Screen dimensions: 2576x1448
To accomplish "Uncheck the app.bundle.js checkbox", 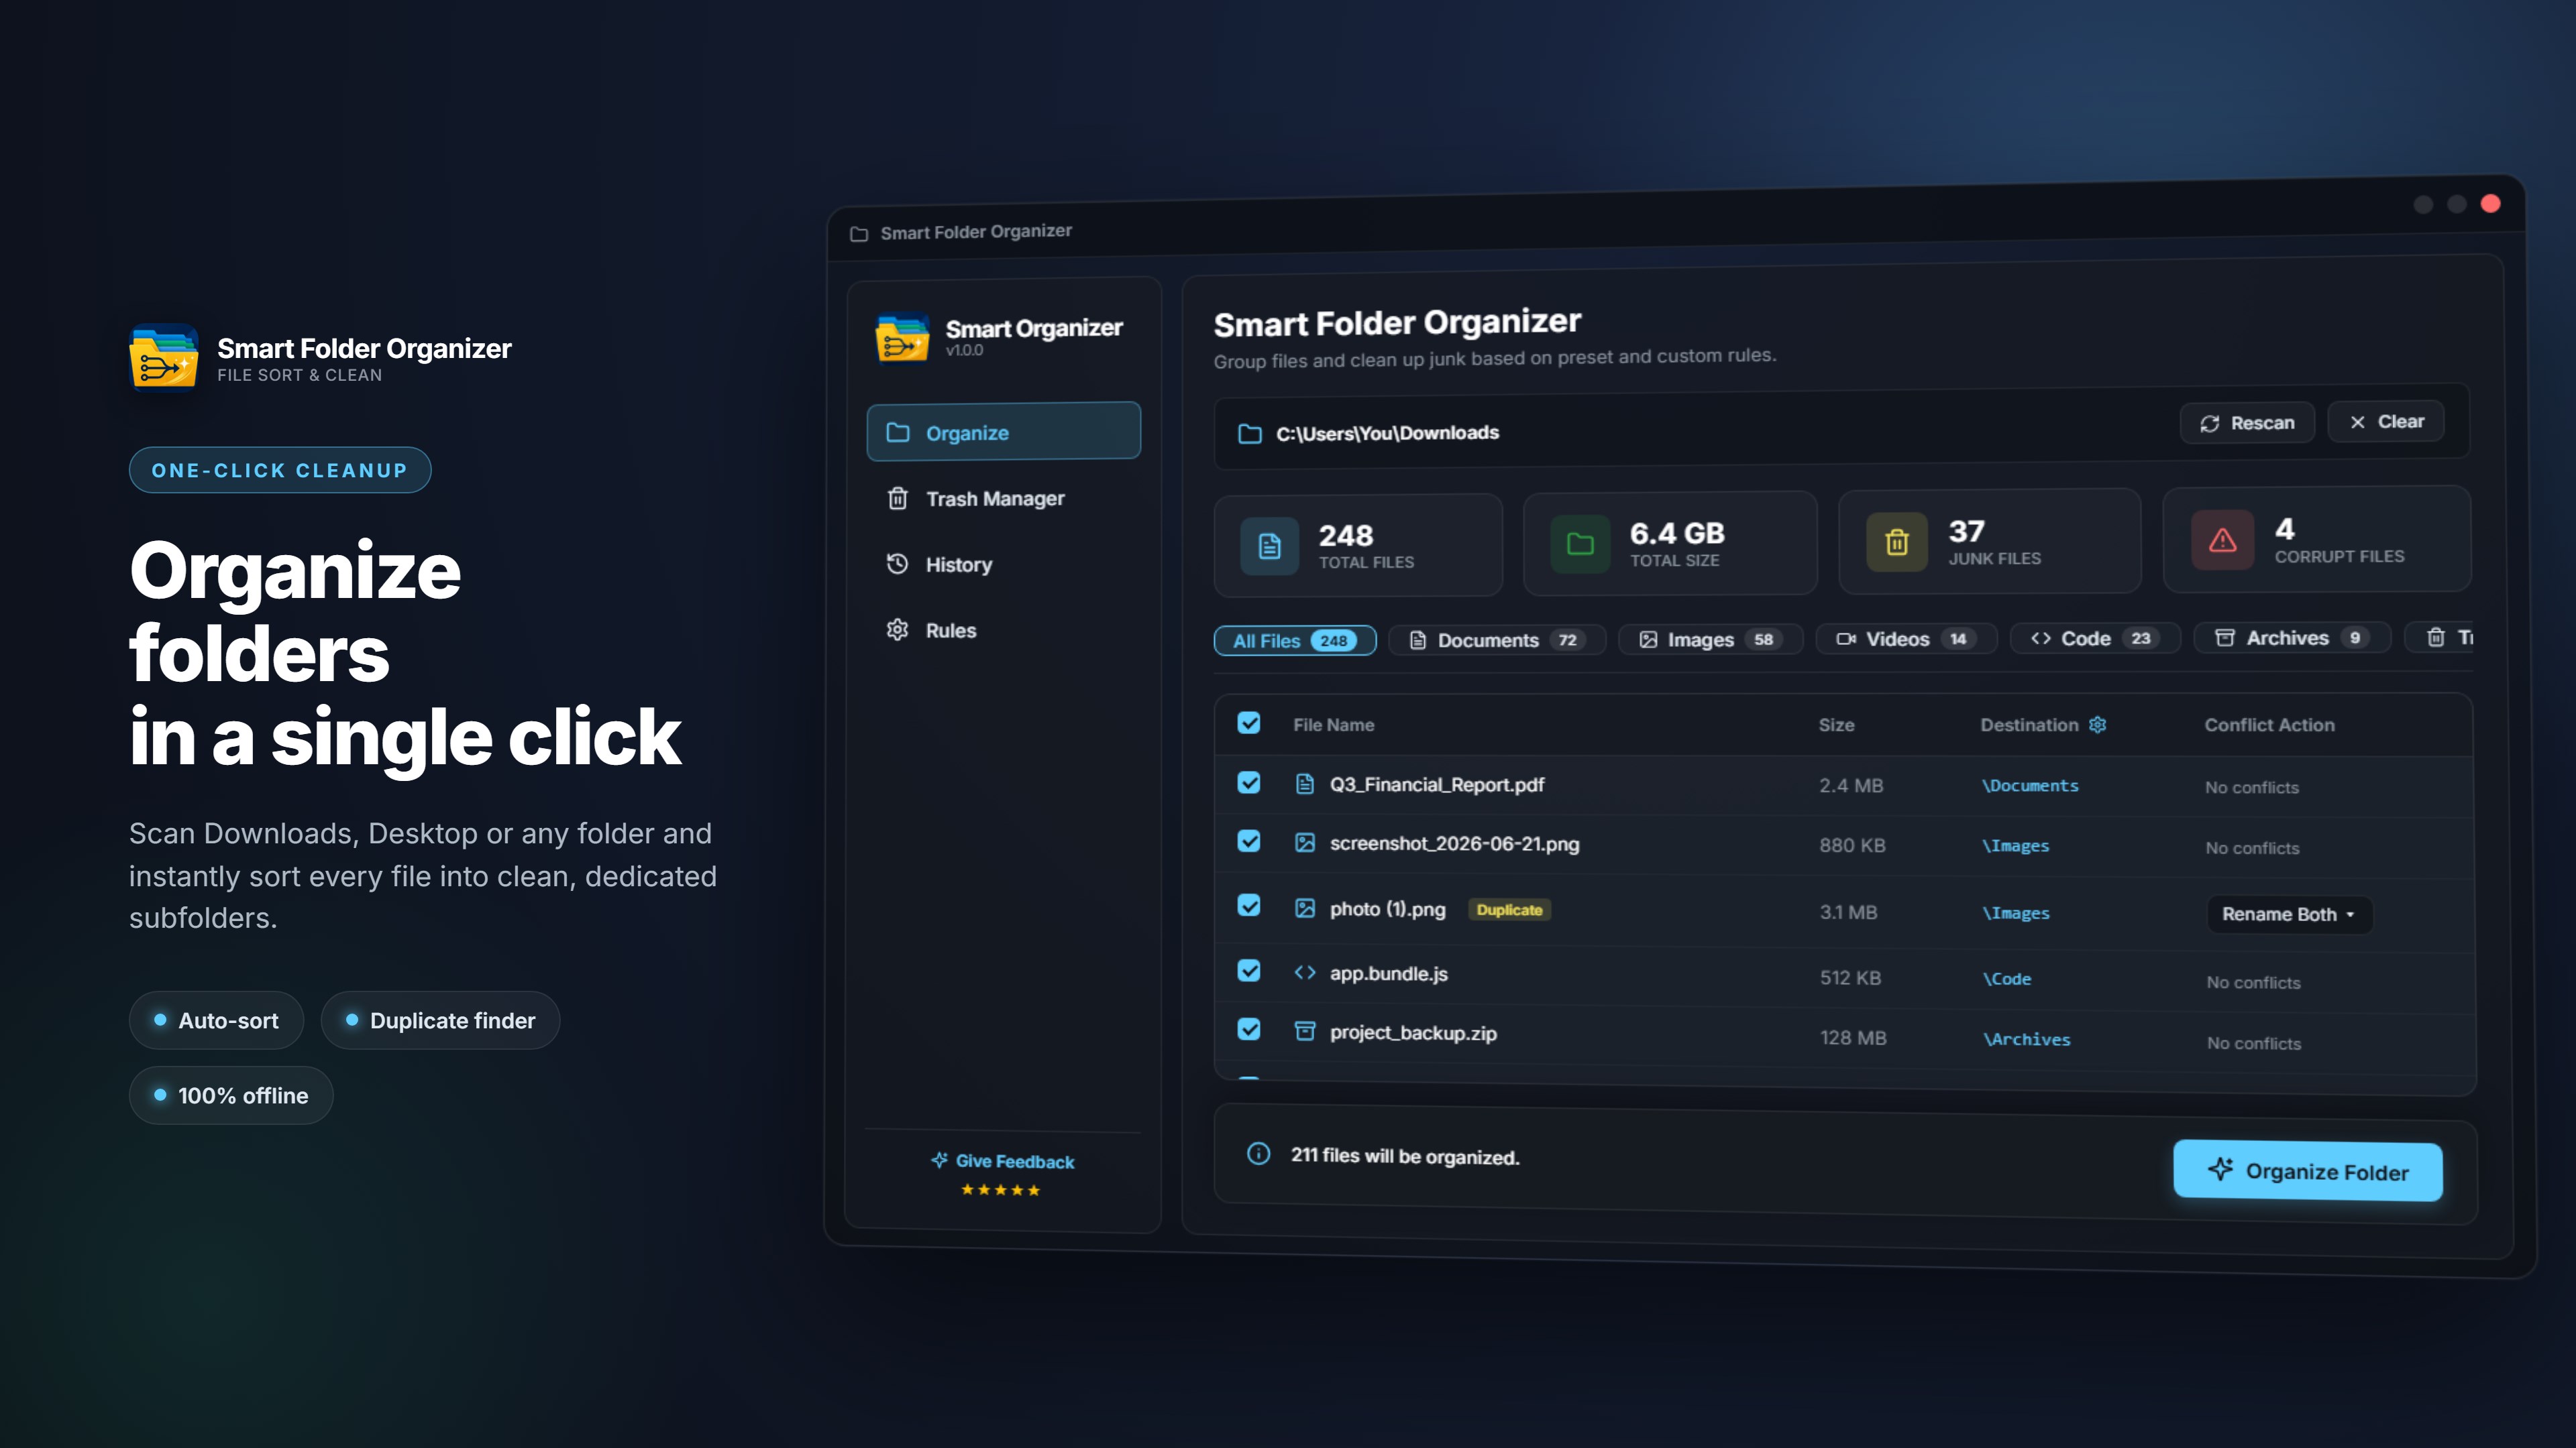I will coord(1249,970).
